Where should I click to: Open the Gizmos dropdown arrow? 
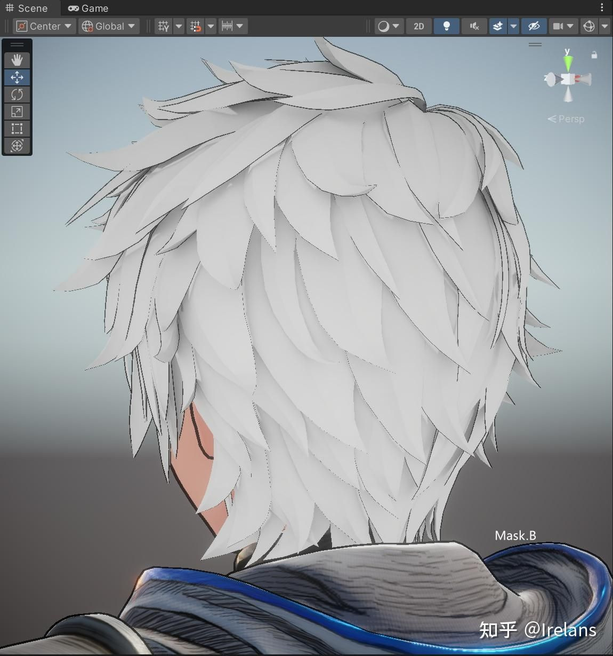click(x=604, y=26)
